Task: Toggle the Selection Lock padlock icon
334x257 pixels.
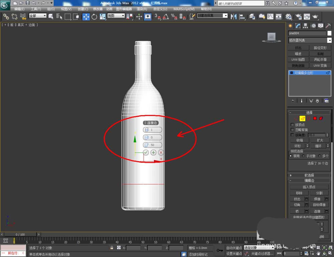Action: tap(112, 248)
